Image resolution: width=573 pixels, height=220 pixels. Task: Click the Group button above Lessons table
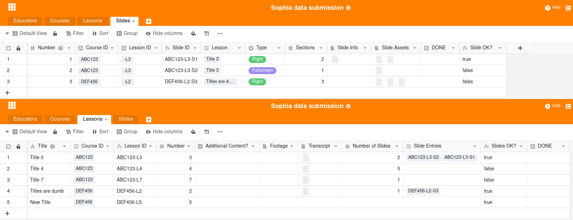click(x=127, y=132)
